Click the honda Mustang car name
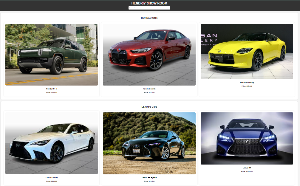Image resolution: width=300 pixels, height=186 pixels. [x=247, y=83]
